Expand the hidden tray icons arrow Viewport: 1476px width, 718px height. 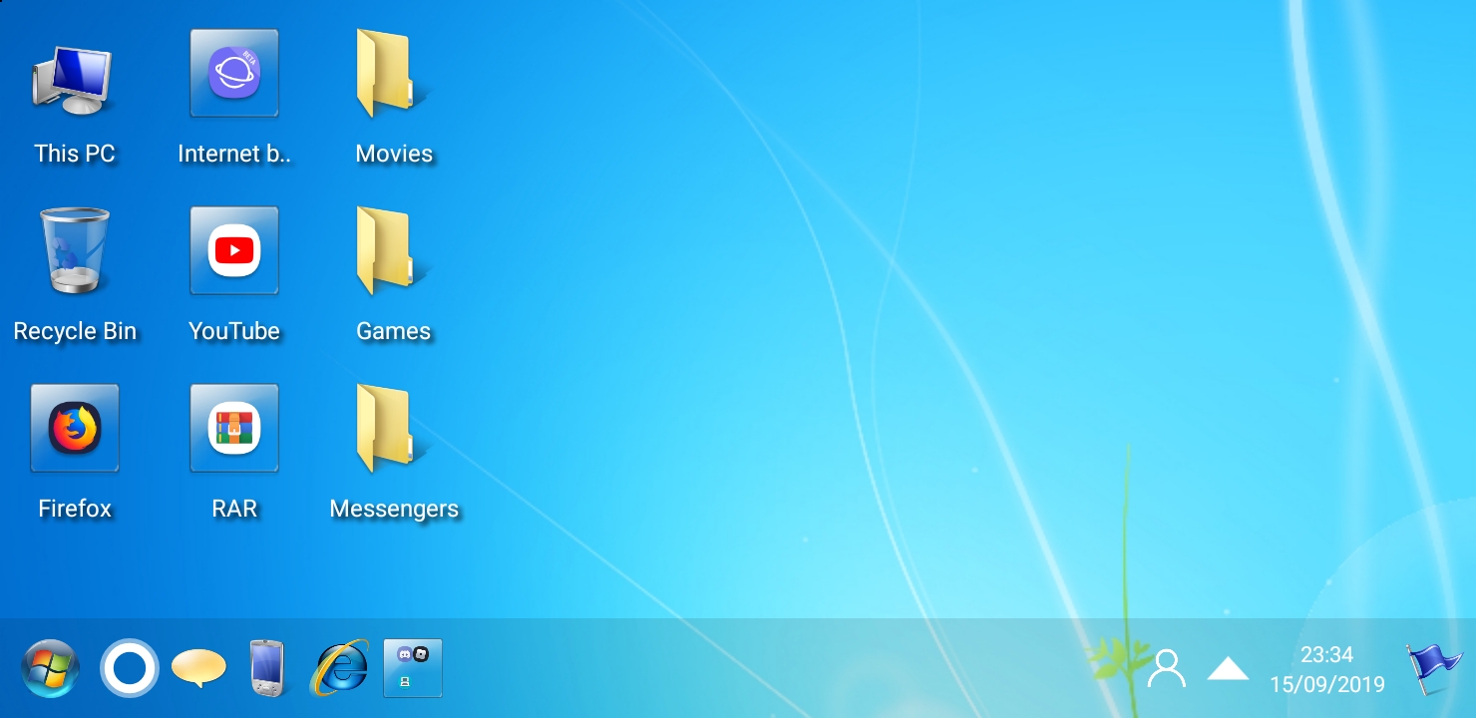[1228, 668]
